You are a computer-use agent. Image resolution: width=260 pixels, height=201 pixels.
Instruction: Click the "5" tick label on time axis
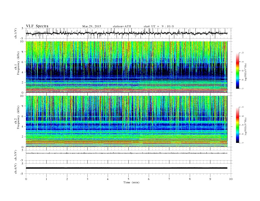[x=128, y=179]
